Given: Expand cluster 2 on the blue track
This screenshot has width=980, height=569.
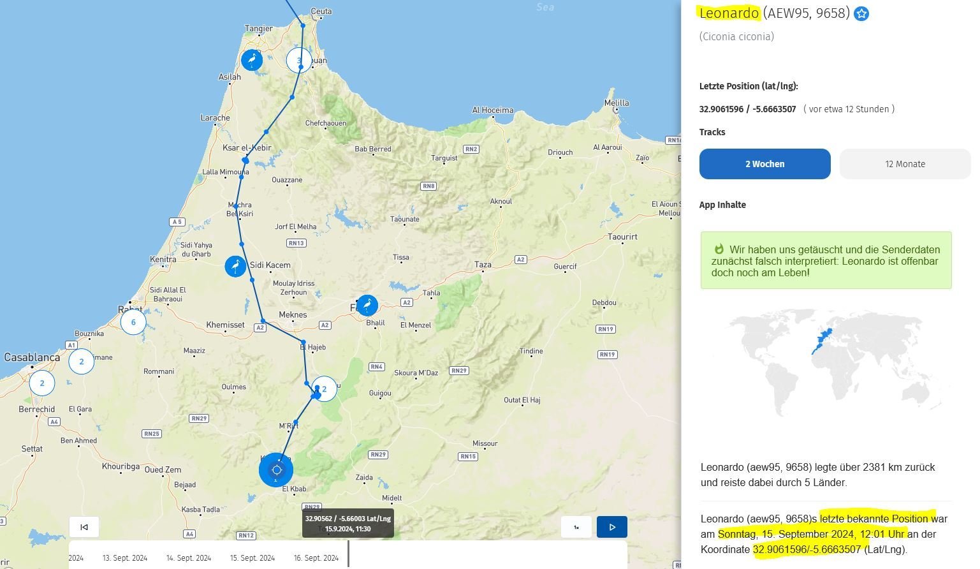Looking at the screenshot, I should click(x=325, y=389).
